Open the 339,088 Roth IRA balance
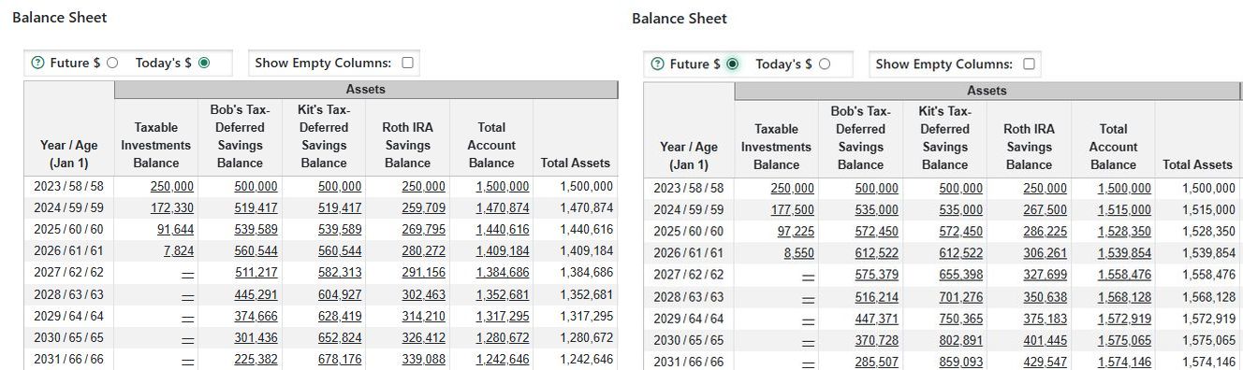 pyautogui.click(x=424, y=359)
